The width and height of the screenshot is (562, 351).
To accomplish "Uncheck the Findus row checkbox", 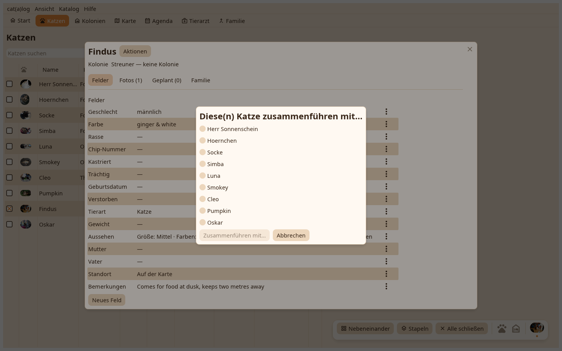I will (x=9, y=209).
